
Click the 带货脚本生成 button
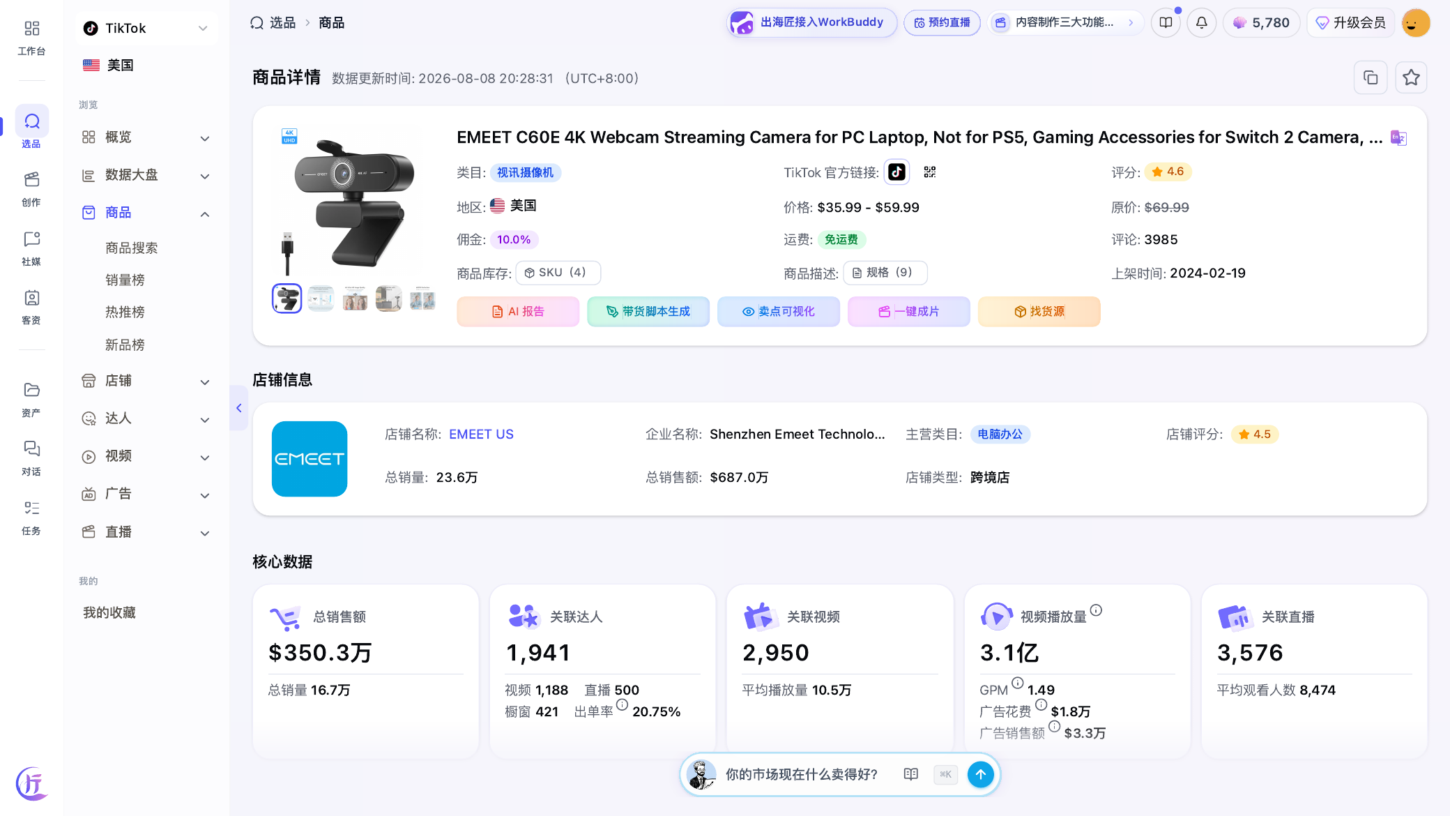[x=648, y=312]
